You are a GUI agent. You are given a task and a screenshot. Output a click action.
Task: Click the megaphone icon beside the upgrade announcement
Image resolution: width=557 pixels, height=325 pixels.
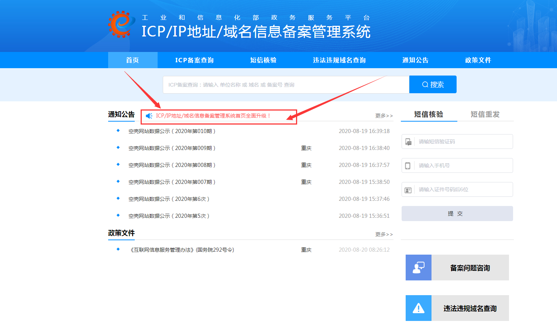click(x=149, y=115)
